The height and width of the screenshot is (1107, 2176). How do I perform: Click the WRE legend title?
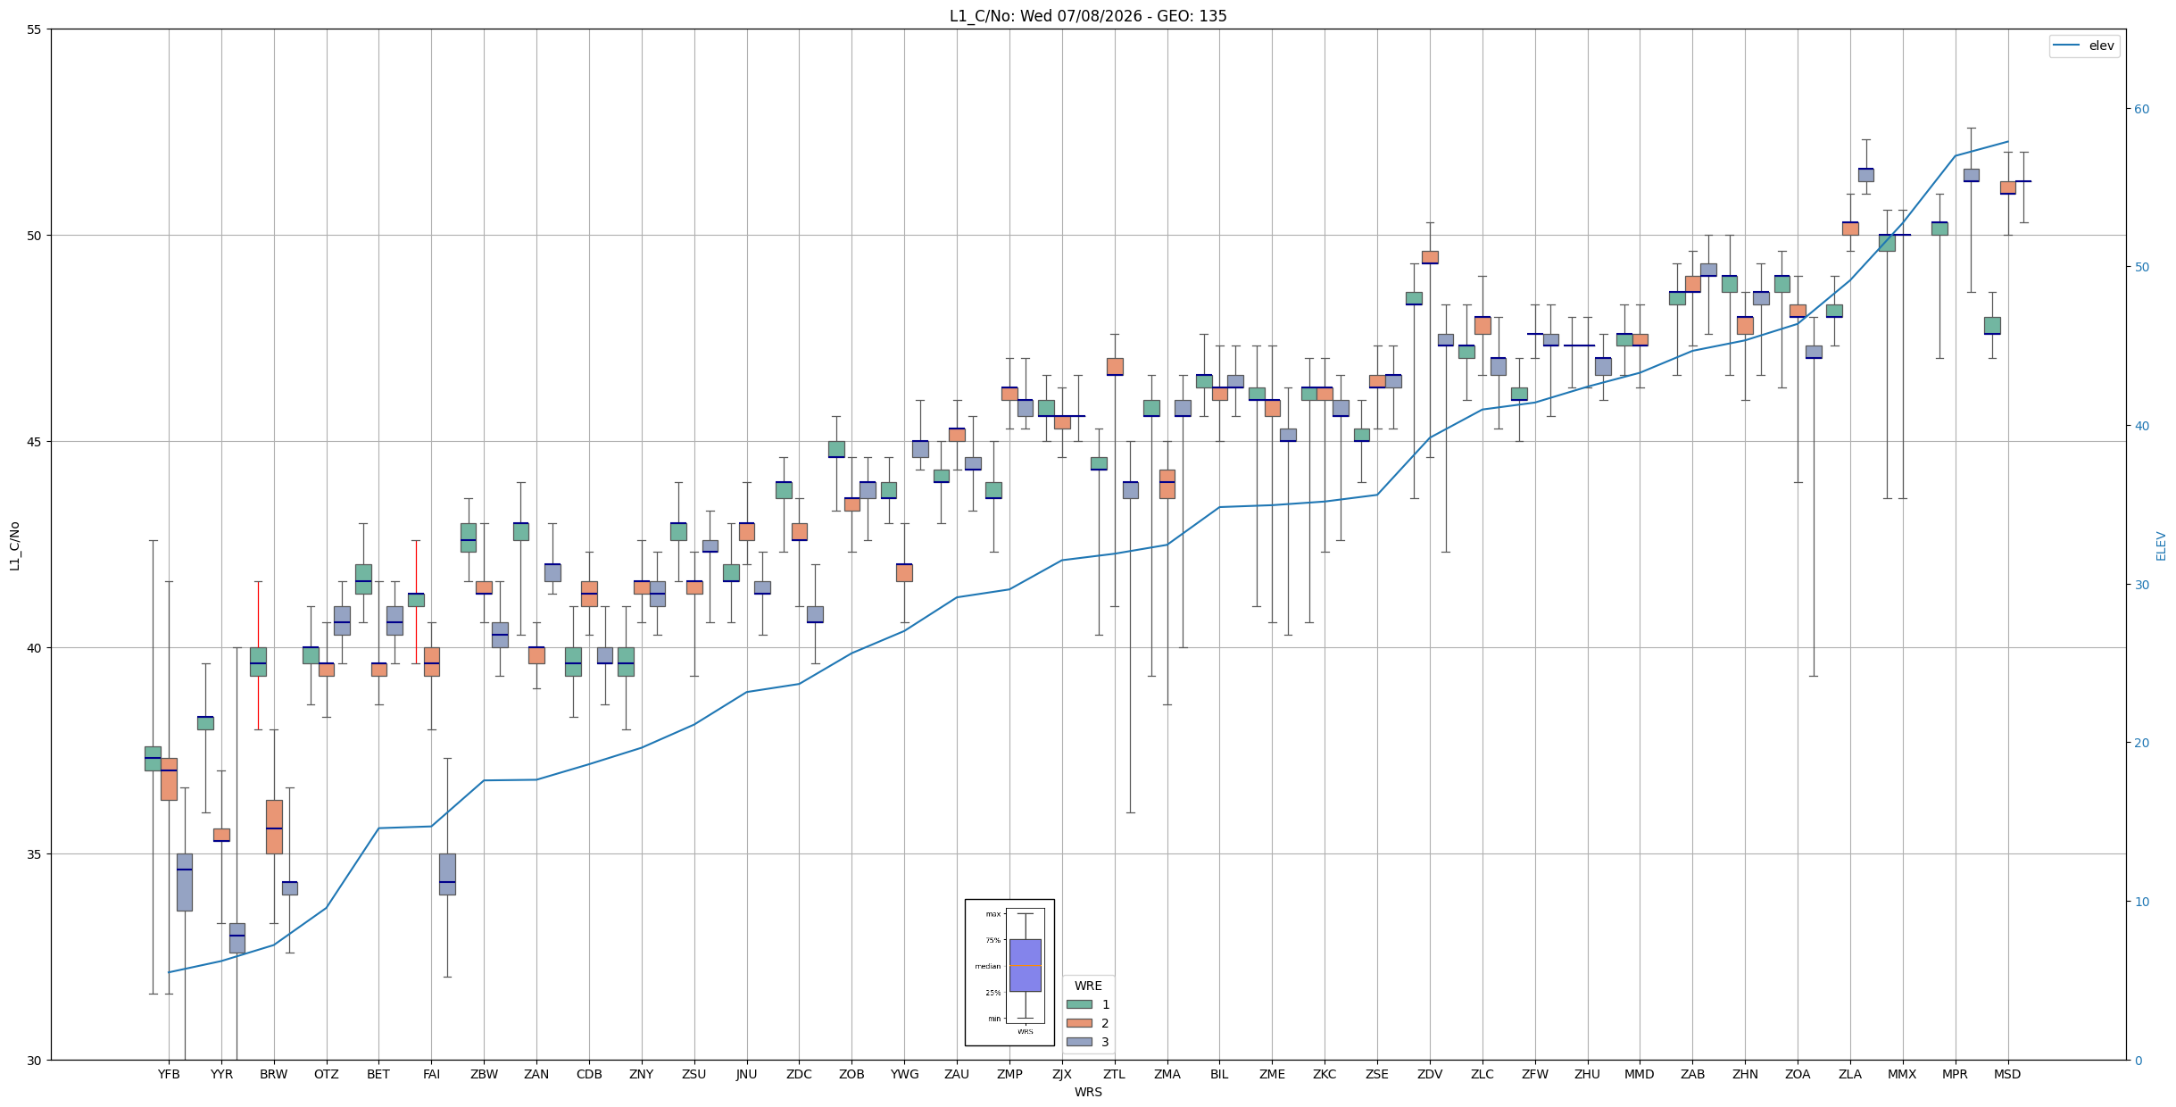click(x=1088, y=986)
